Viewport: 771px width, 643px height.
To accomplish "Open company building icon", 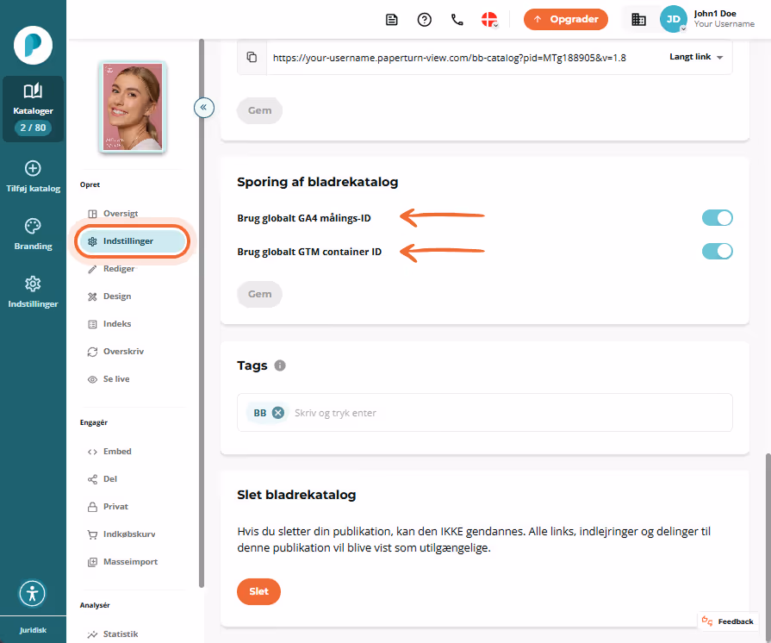I will coord(638,20).
